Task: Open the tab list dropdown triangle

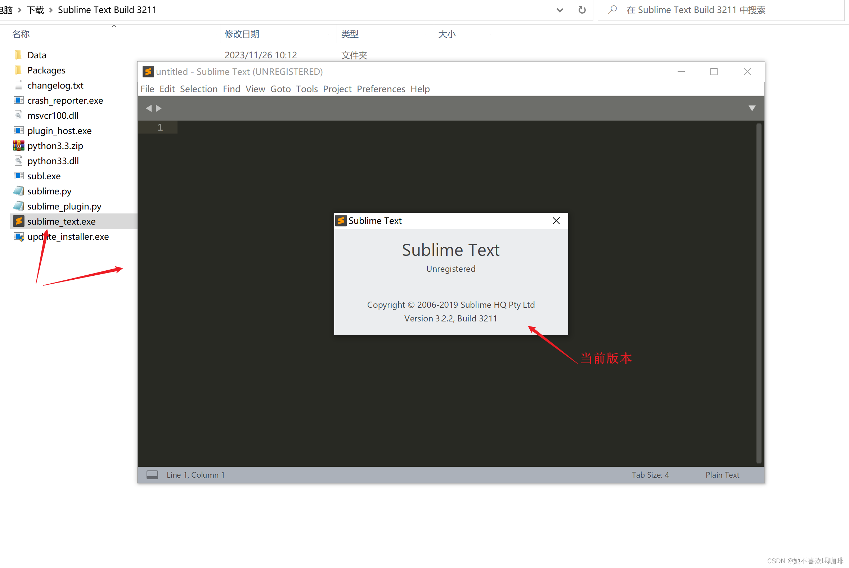Action: 752,108
